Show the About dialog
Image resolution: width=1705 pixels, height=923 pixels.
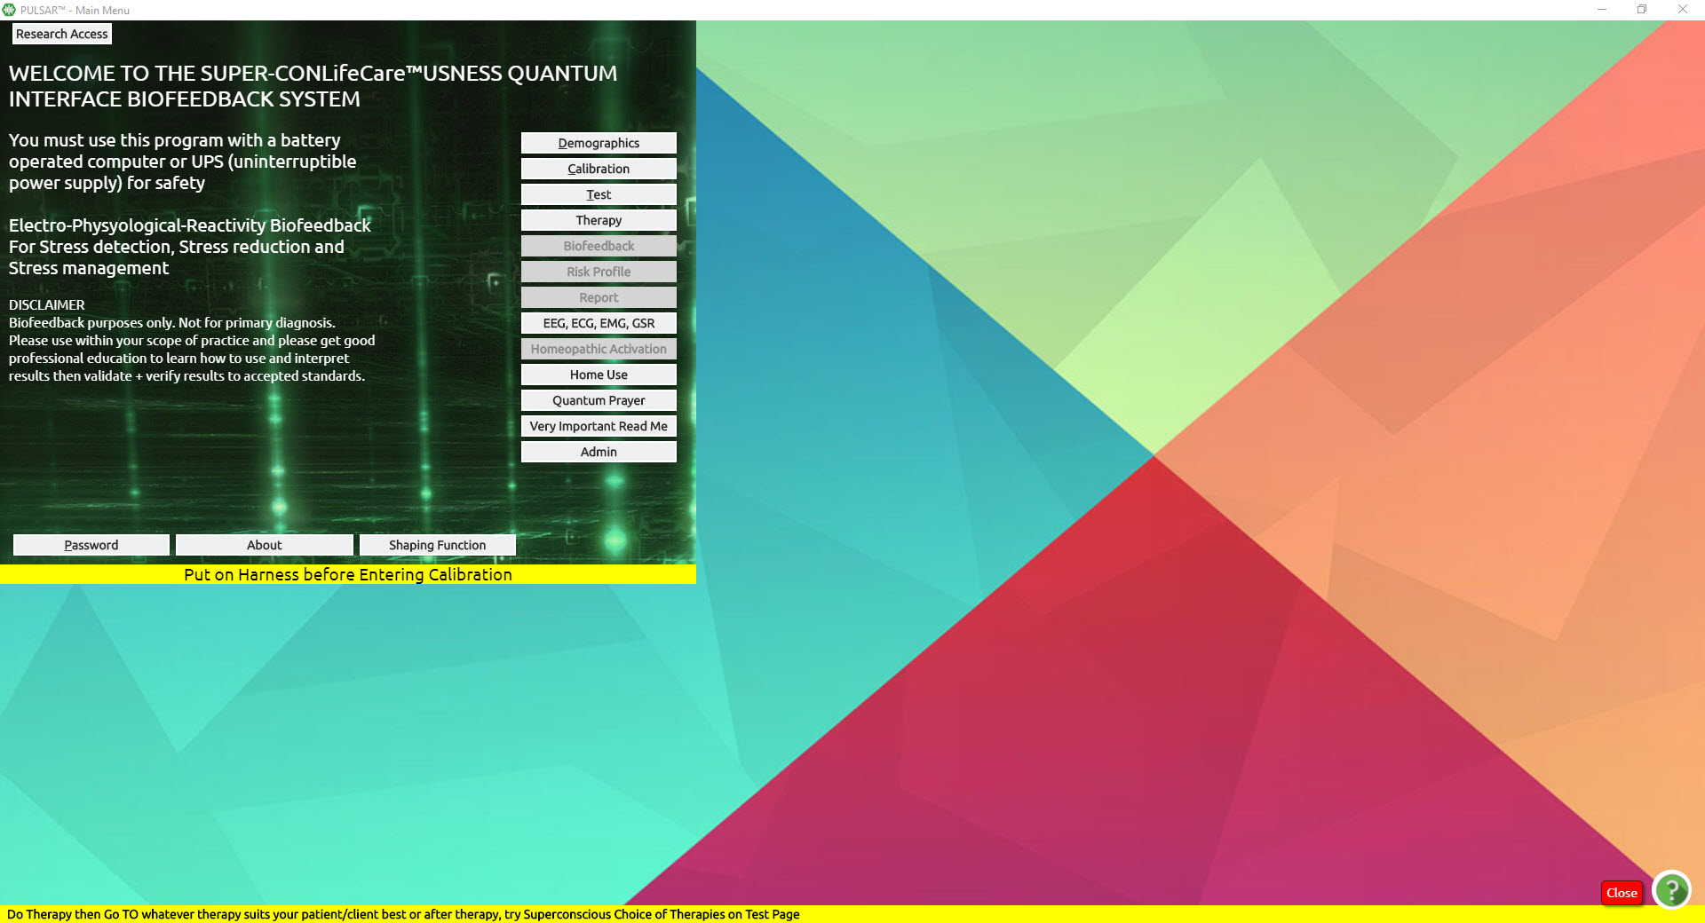tap(265, 545)
